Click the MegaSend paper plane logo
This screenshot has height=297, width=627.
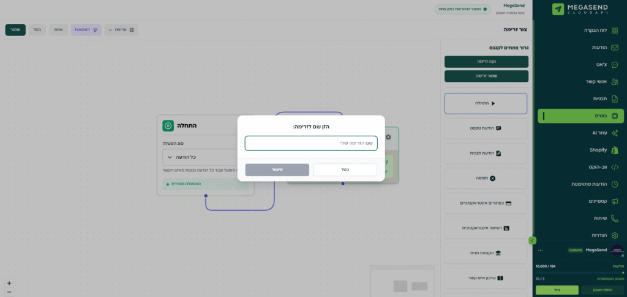(558, 9)
